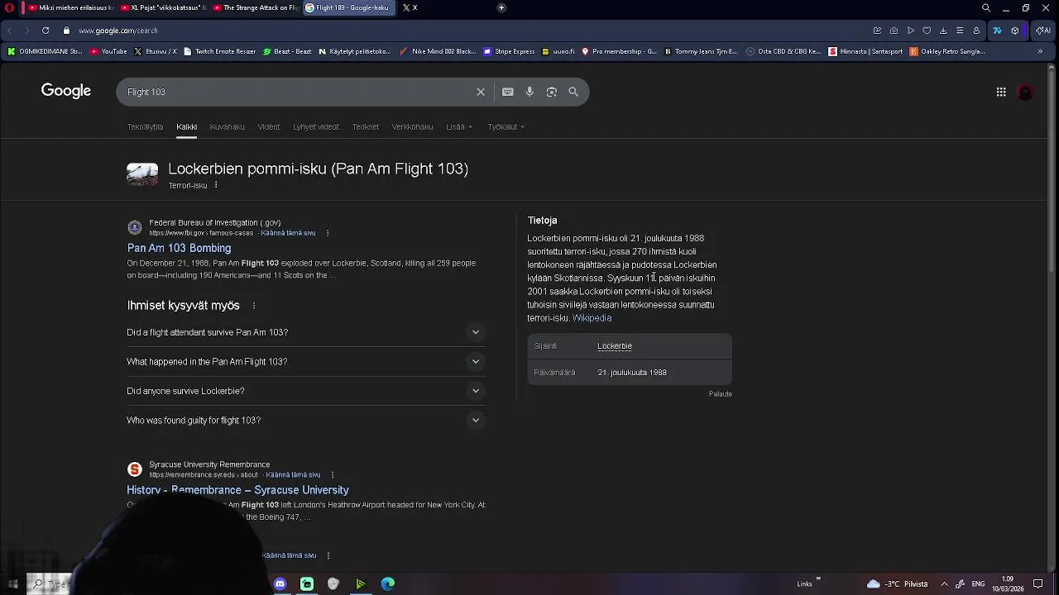
Task: Open Opera easy setup lines icon
Action: [960, 31]
